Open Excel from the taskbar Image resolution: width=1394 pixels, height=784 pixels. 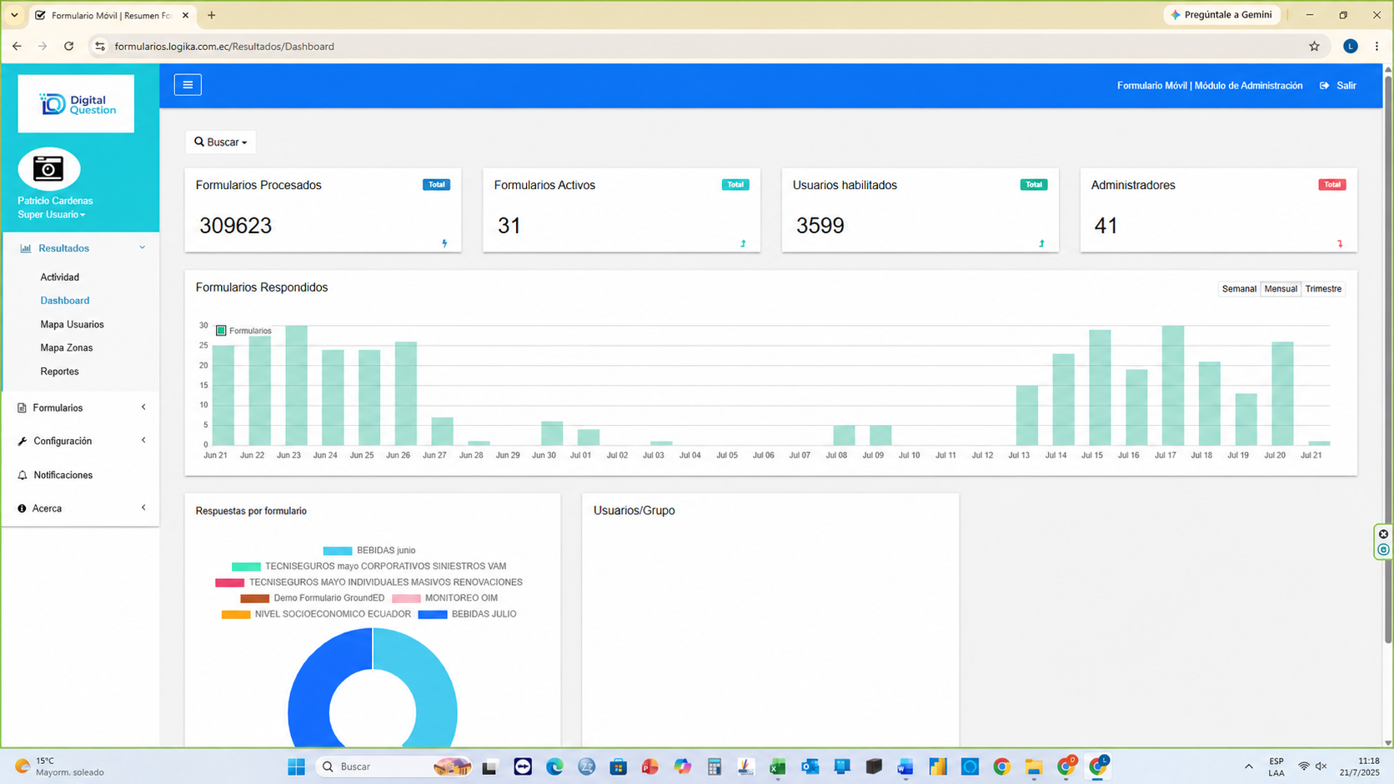pyautogui.click(x=778, y=767)
